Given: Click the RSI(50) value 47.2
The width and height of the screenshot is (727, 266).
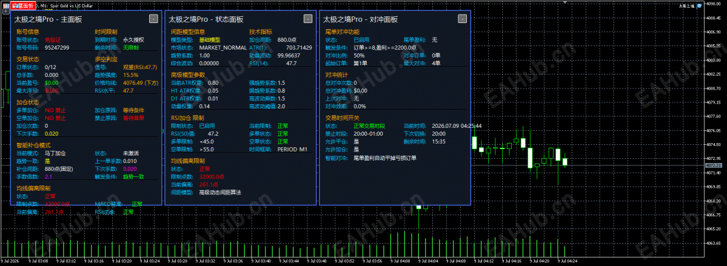Looking at the screenshot, I should (213, 133).
